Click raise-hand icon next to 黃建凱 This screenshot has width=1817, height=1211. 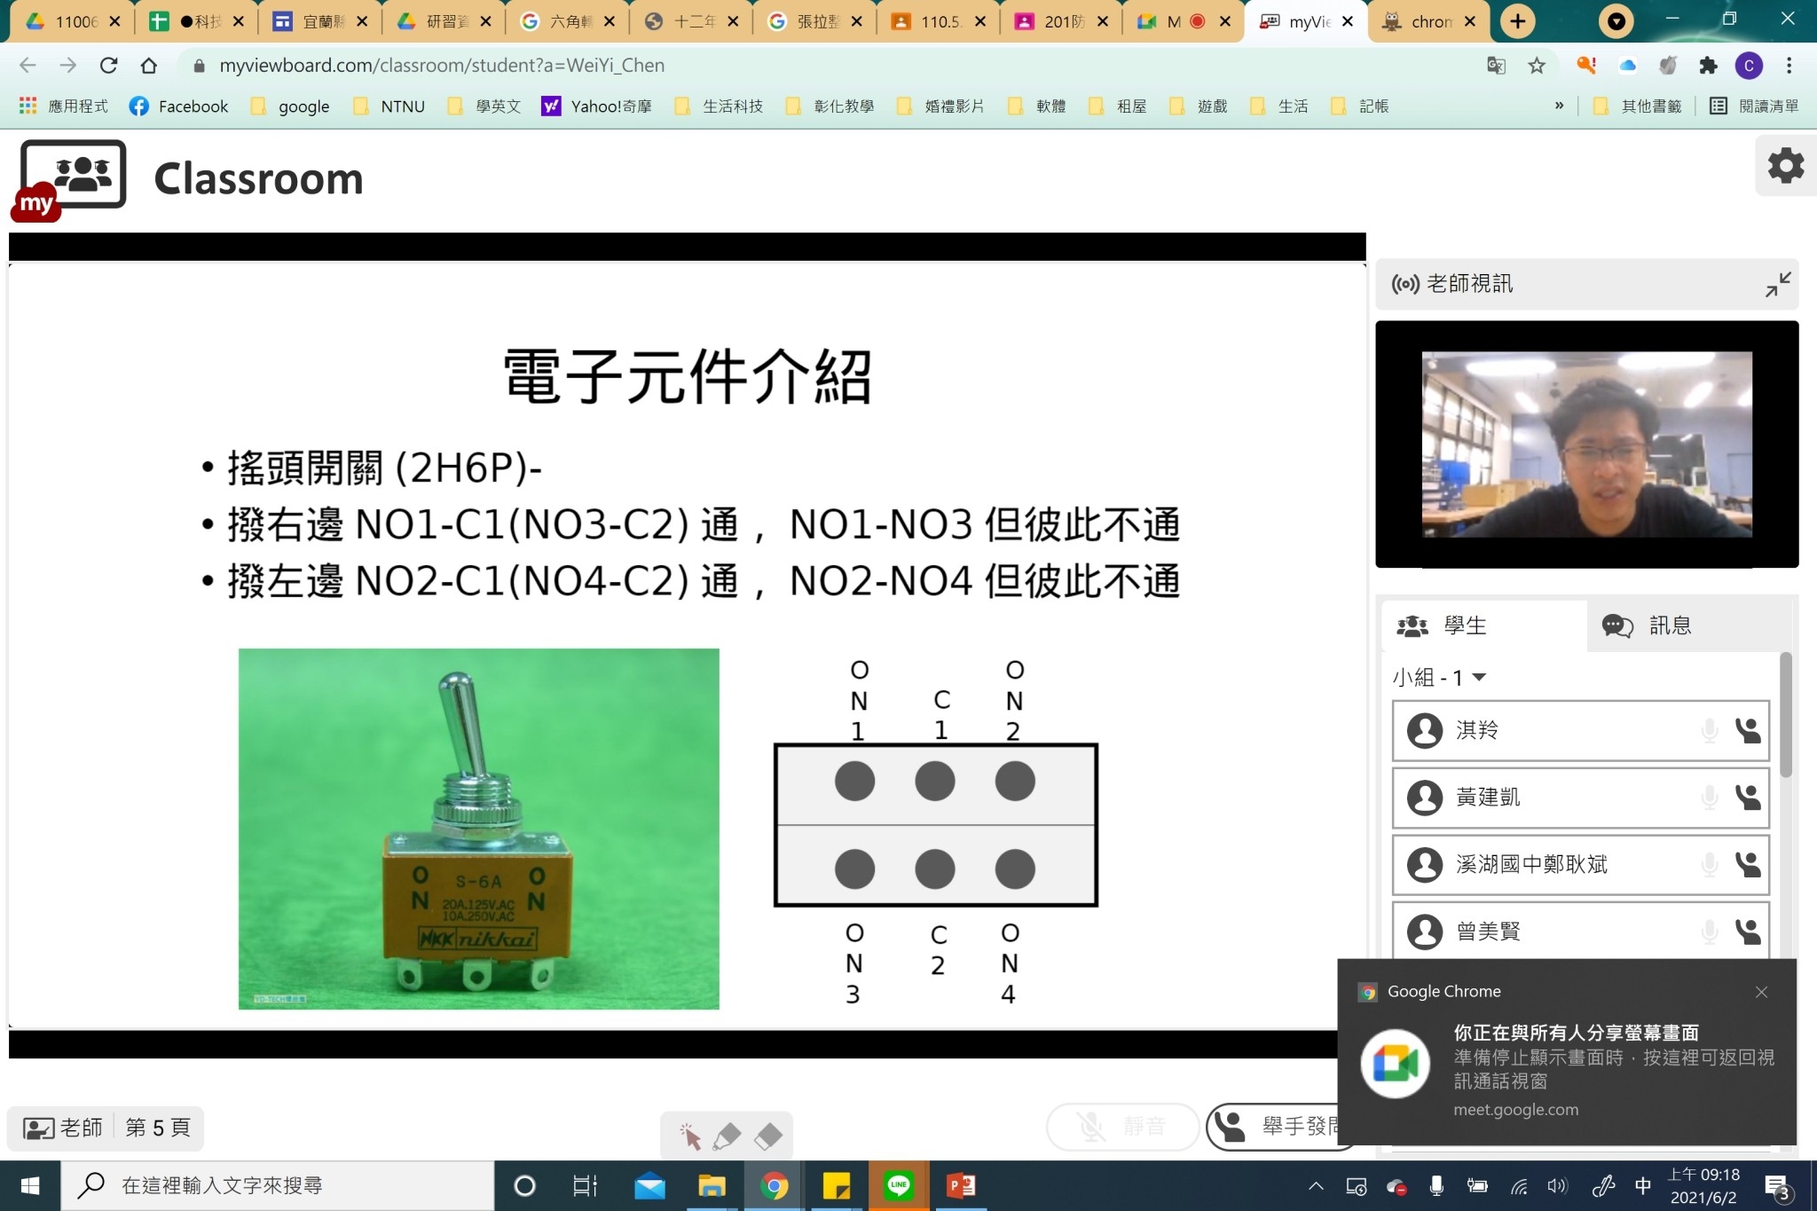click(1748, 798)
